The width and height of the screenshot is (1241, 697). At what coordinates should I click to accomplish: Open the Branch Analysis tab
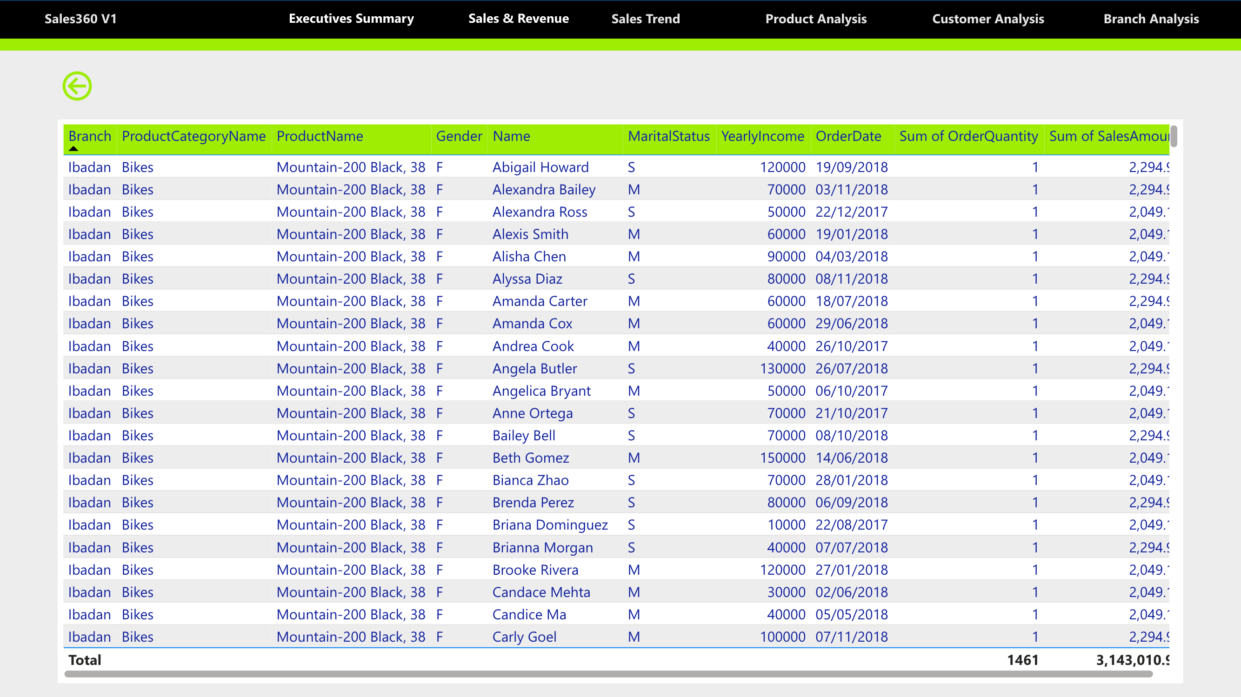pos(1151,19)
